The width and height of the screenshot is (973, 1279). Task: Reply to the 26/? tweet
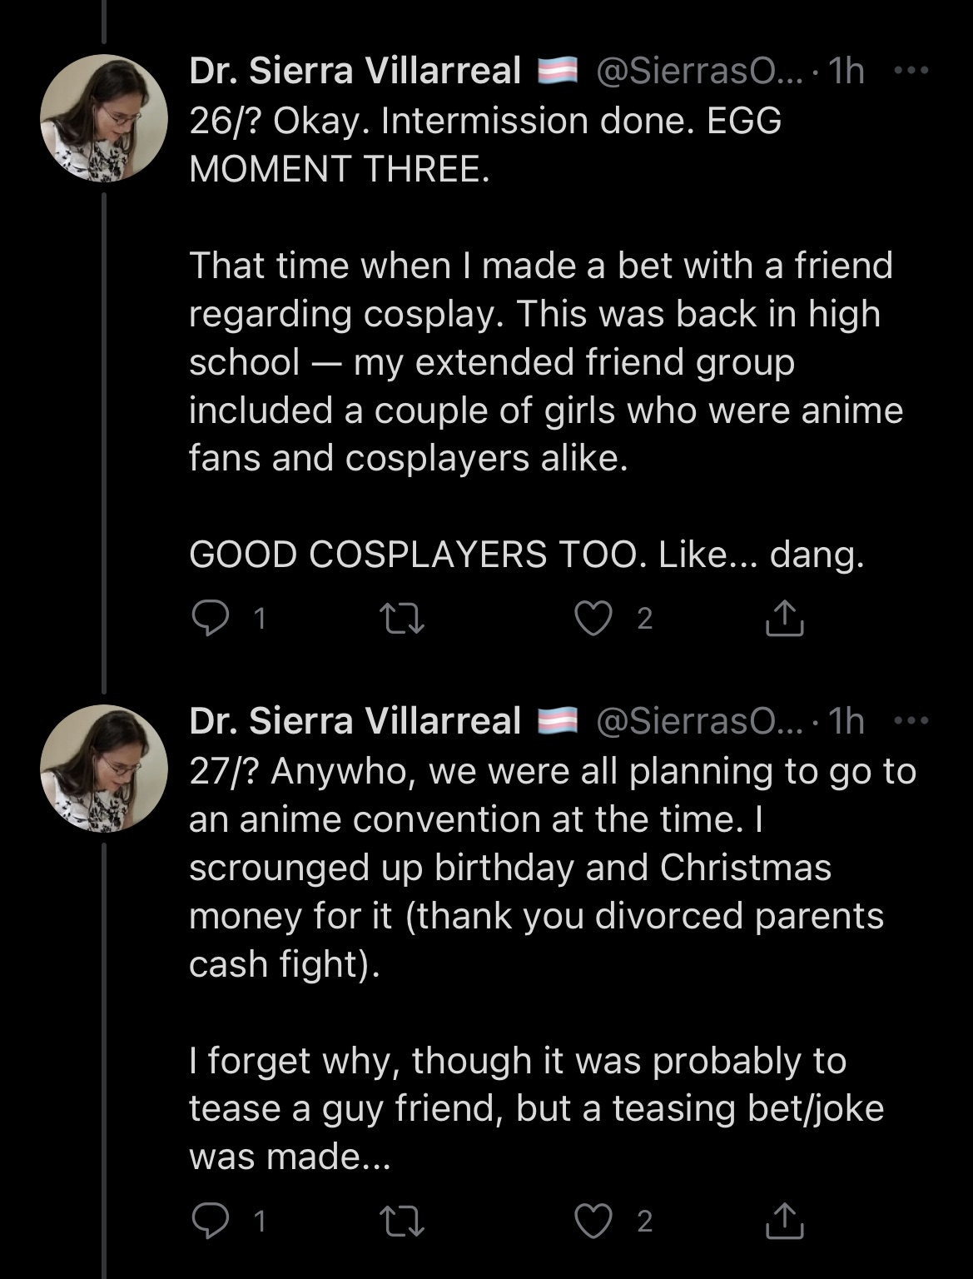pyautogui.click(x=211, y=619)
